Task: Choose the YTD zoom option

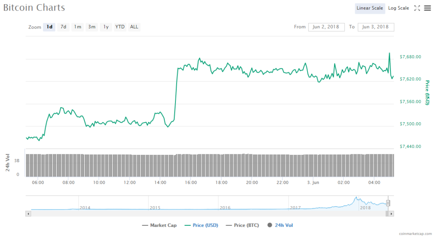Action: pyautogui.click(x=120, y=27)
